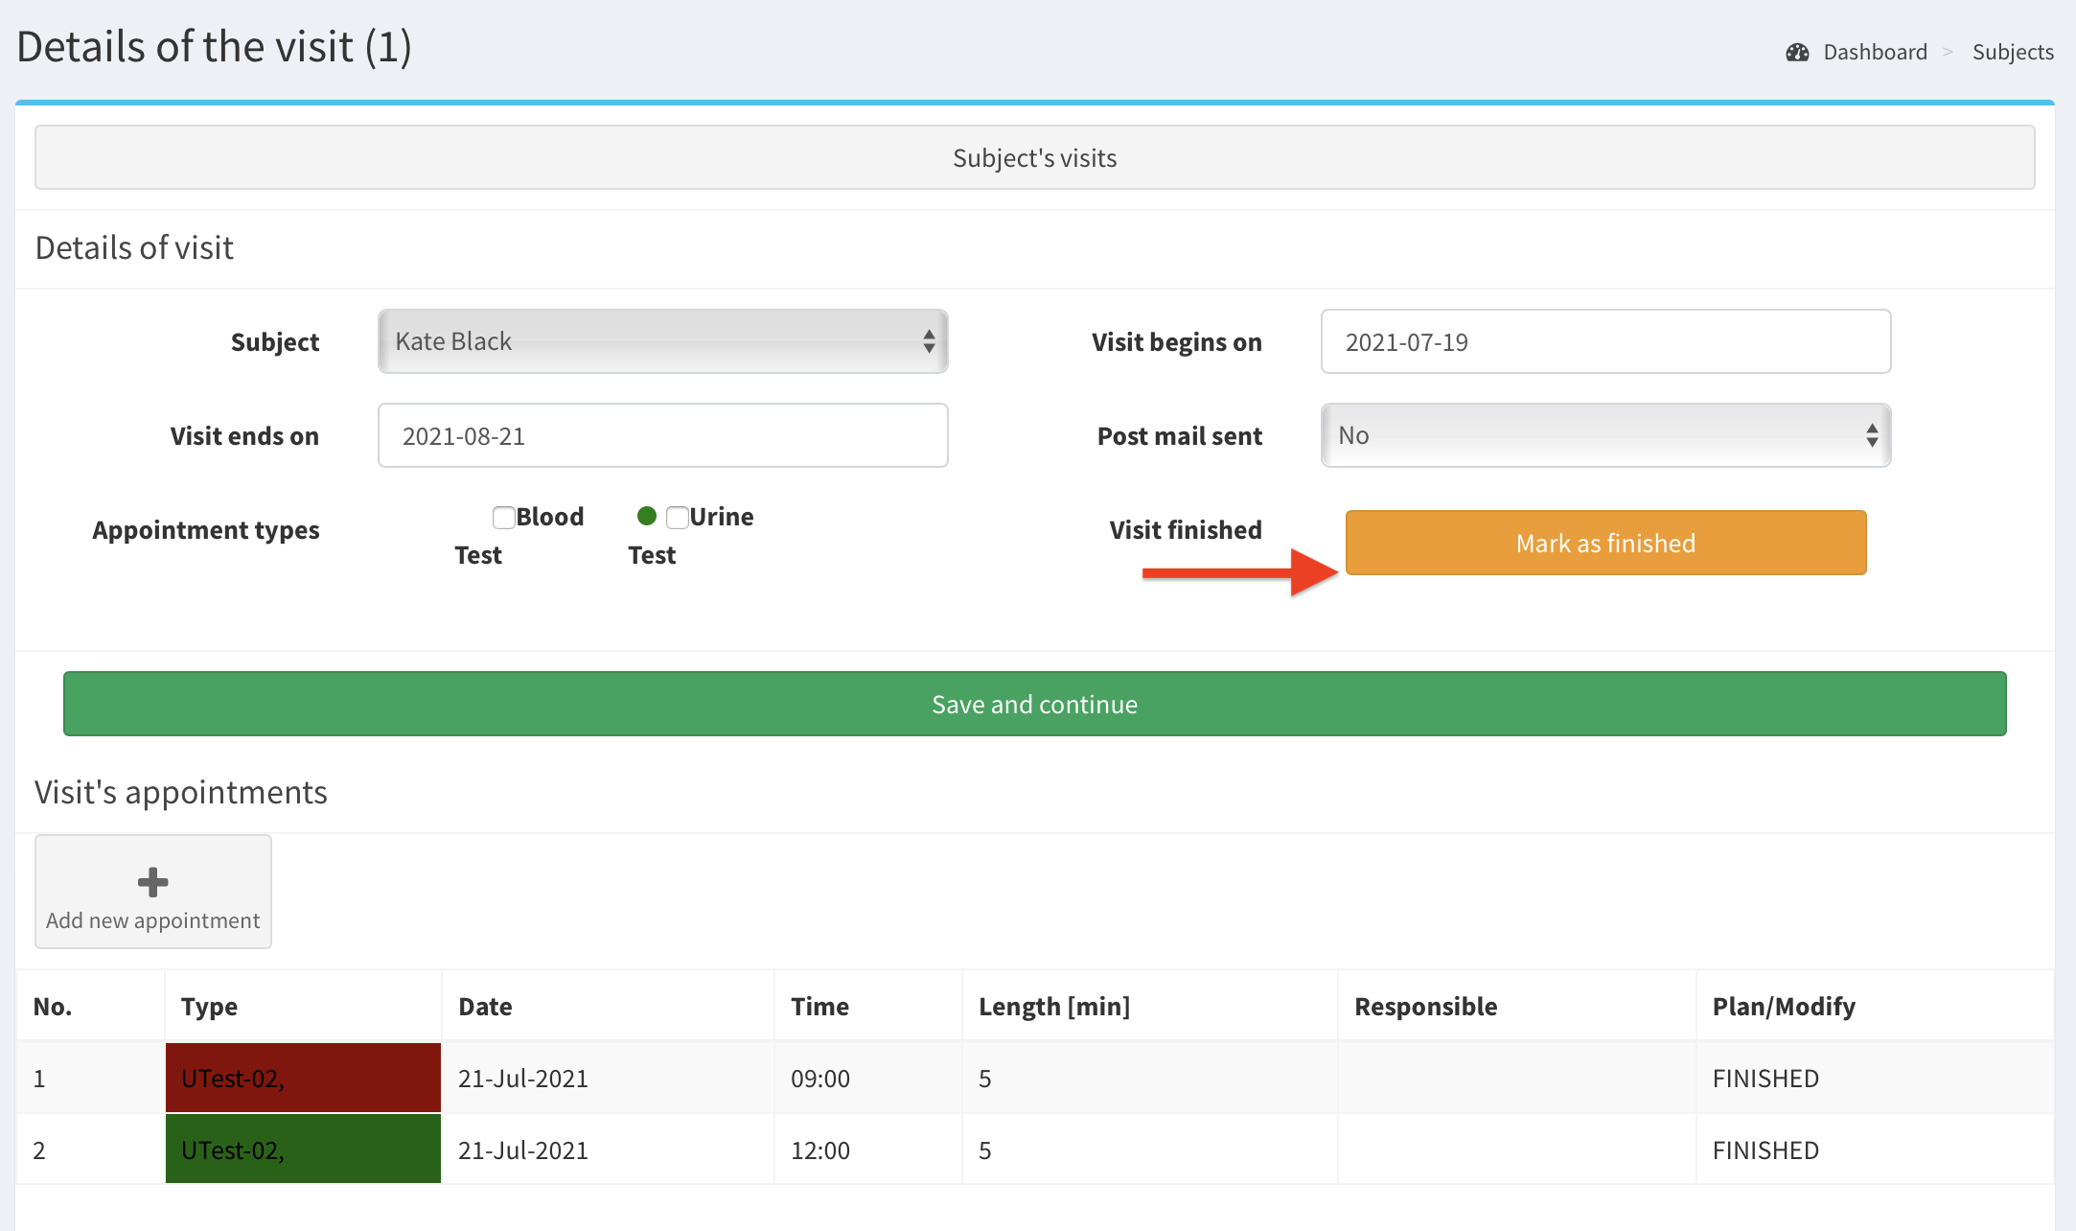Expand the Post mail sent dropdown
2076x1231 pixels.
1605,435
